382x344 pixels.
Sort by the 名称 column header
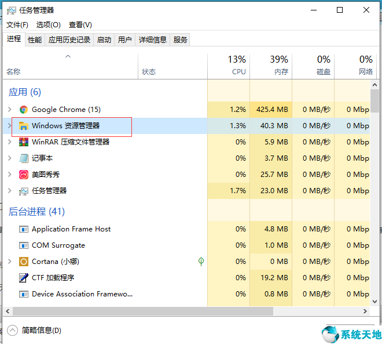point(70,67)
